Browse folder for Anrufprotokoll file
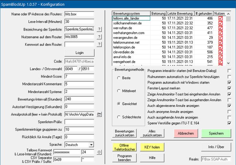236x165 pixels. [99, 114]
